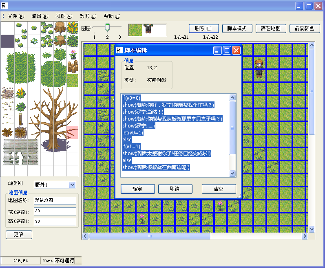Select the stacked wooden logs tile
This screenshot has width=325, height=268.
pos(73,67)
